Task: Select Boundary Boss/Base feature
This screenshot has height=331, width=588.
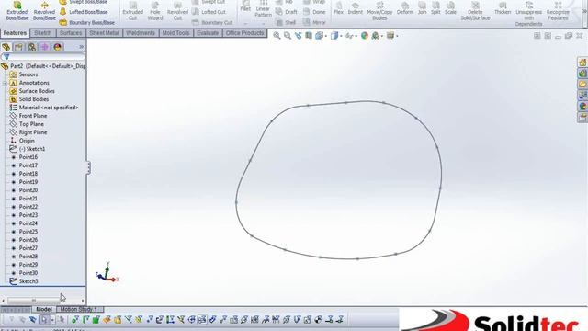Action: click(86, 22)
